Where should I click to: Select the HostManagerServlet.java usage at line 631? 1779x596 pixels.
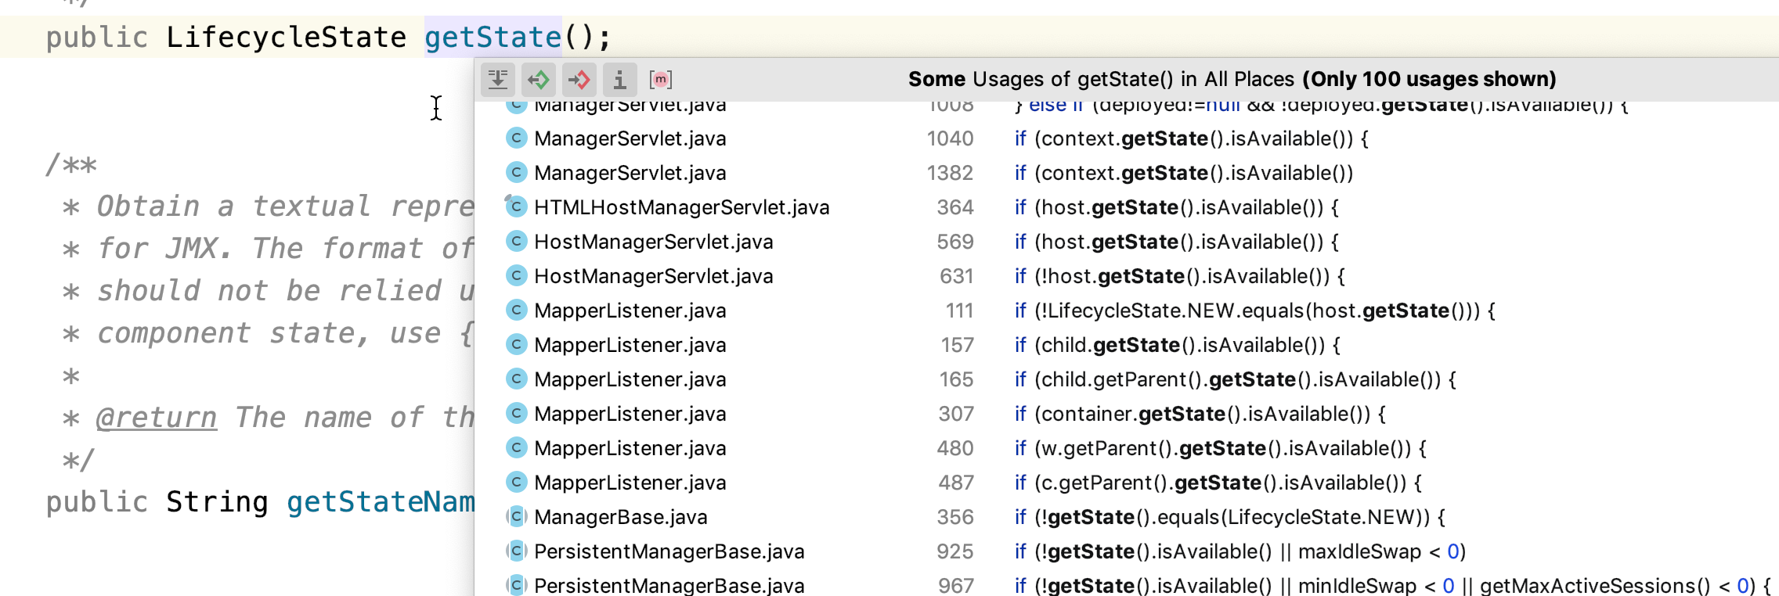point(653,276)
